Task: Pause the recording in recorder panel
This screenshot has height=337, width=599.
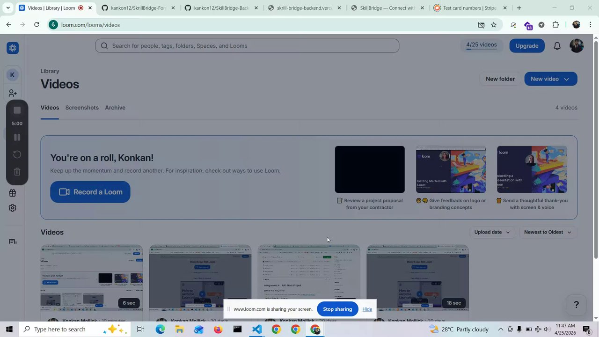Action: 17,137
